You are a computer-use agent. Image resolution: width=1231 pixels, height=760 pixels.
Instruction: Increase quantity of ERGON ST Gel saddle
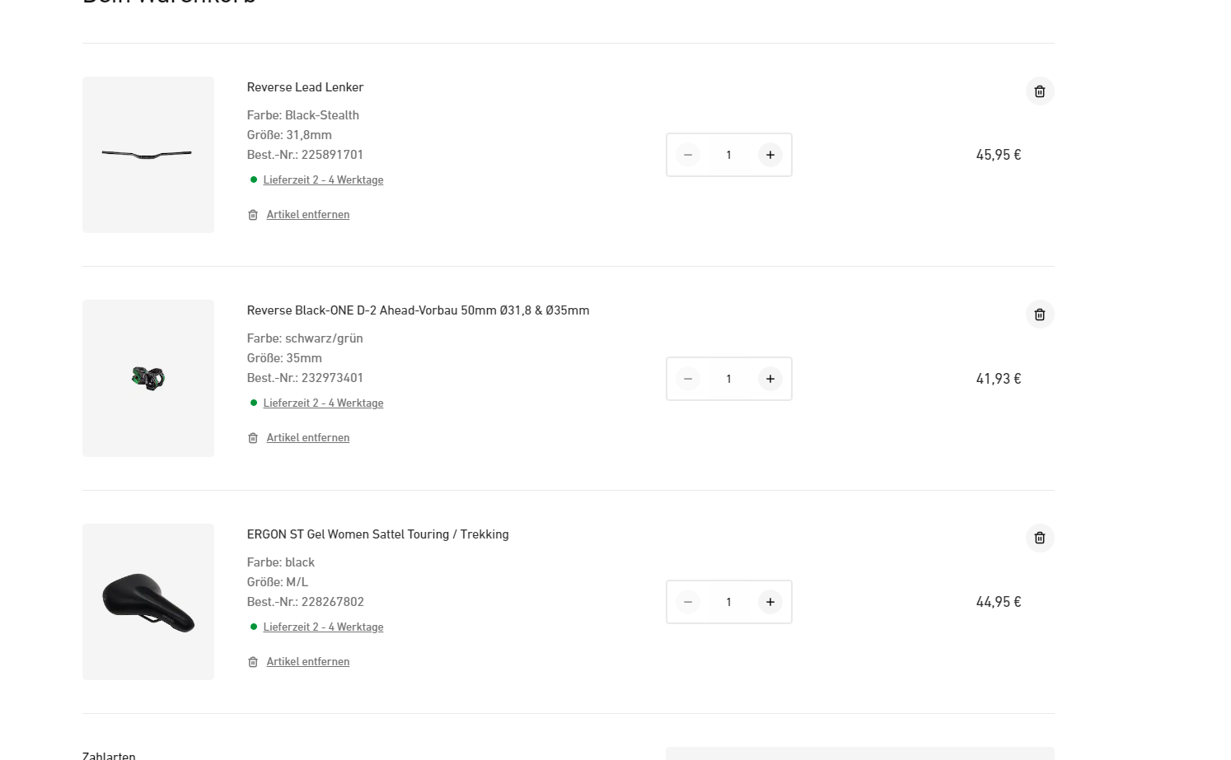[x=770, y=602]
